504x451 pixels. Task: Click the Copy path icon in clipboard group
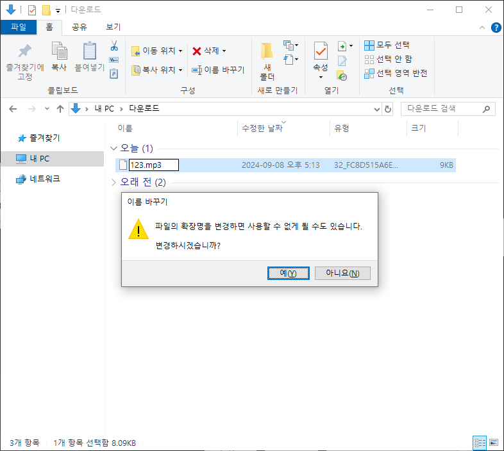[x=113, y=60]
